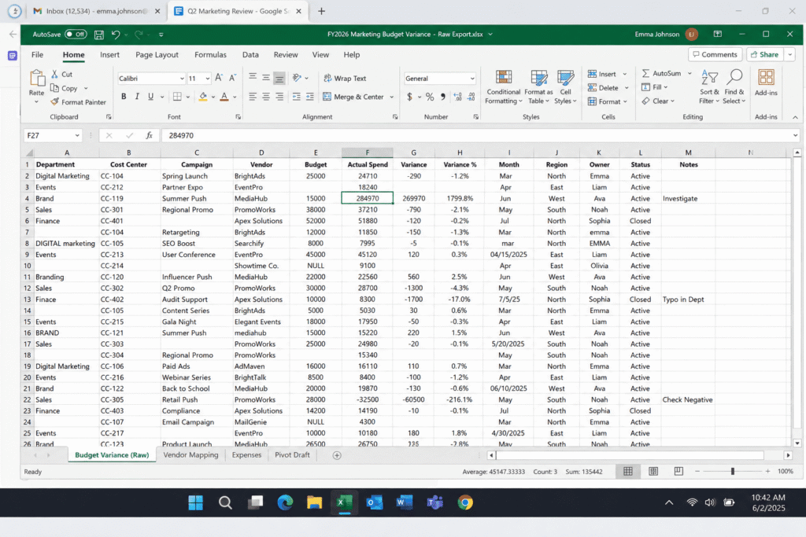Click the Select All corner triangle
The height and width of the screenshot is (537, 806).
(29, 153)
